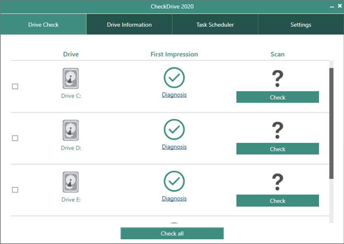This screenshot has height=244, width=344.
Task: Open the Diagnosis link for Drive D:
Action: coord(174,147)
